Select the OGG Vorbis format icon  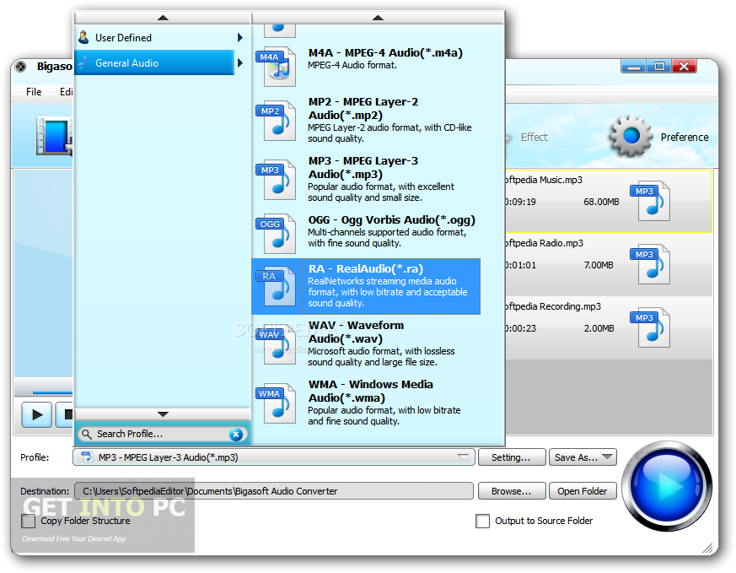[x=277, y=234]
